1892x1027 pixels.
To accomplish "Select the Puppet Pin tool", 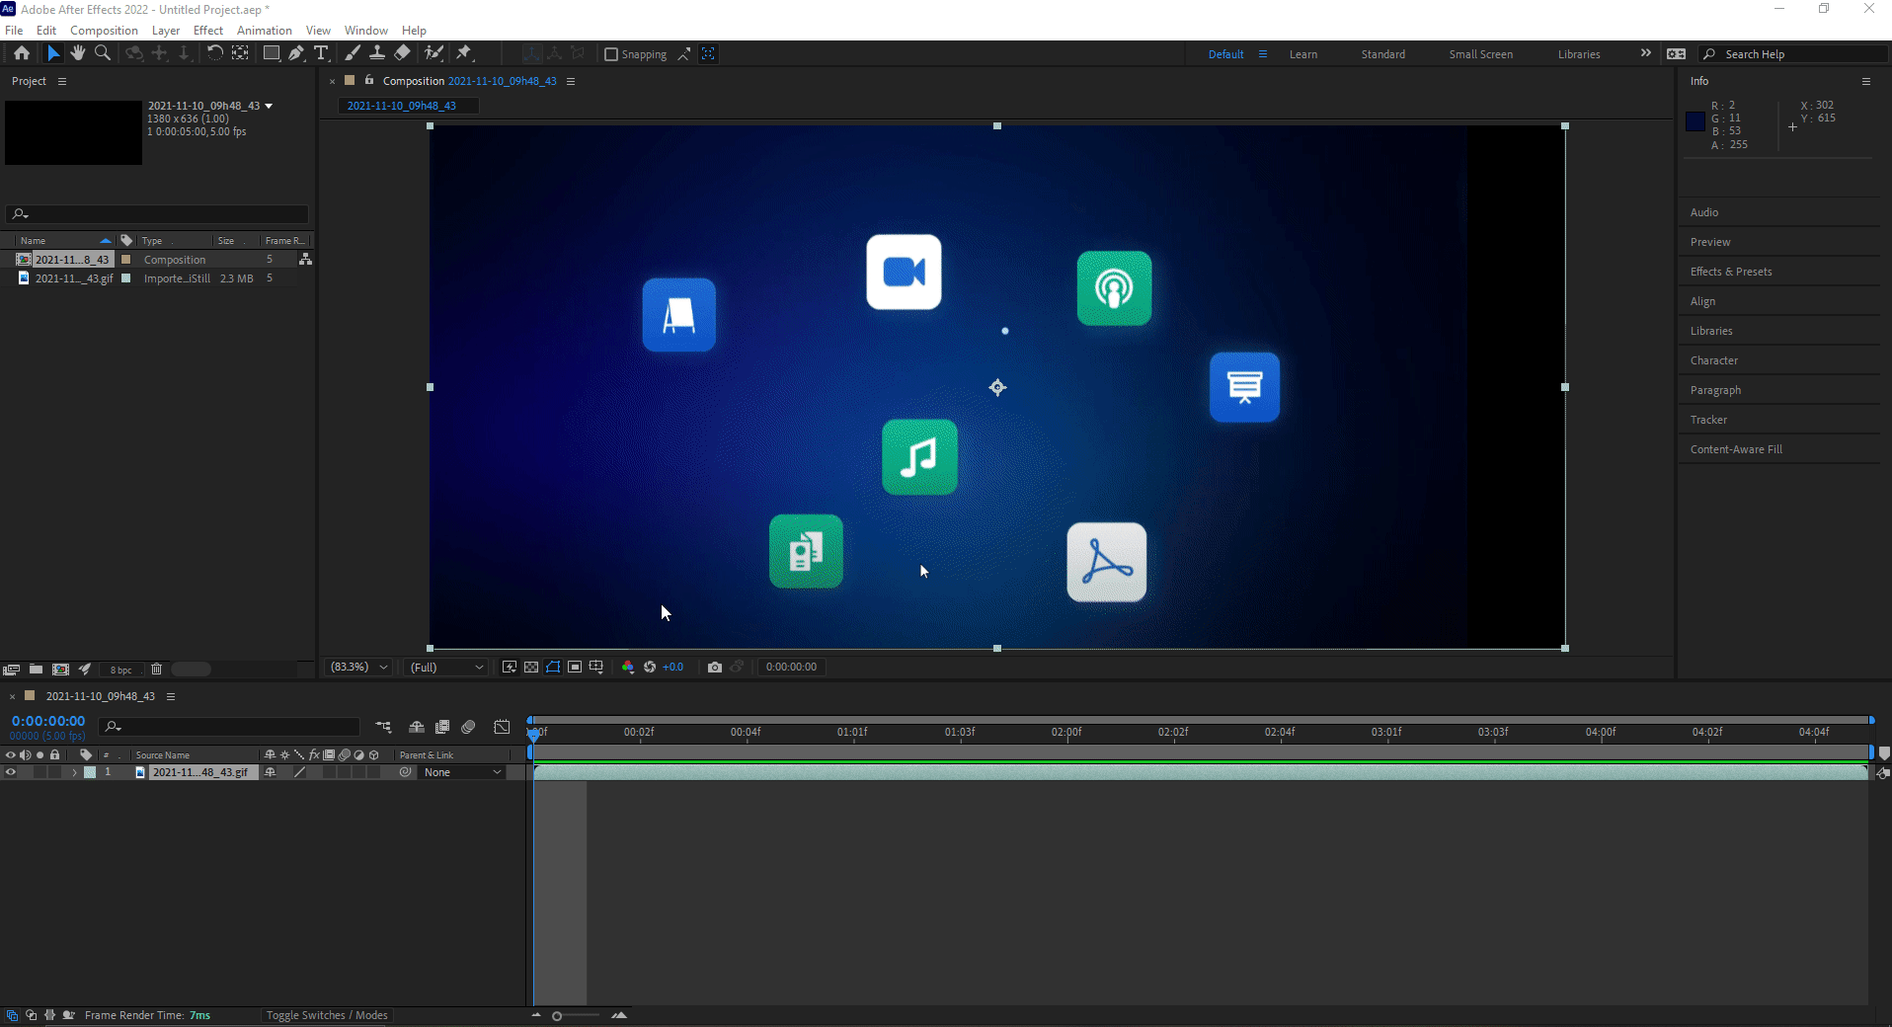I will 464,53.
